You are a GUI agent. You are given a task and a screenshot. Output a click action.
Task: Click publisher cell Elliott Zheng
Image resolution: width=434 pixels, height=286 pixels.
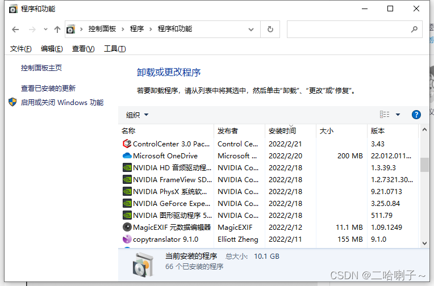coord(238,239)
